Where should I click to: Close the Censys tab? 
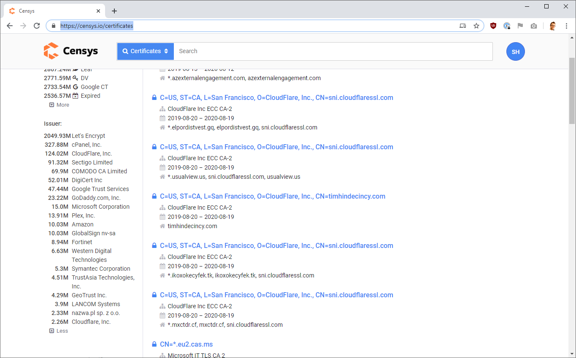[x=98, y=11]
